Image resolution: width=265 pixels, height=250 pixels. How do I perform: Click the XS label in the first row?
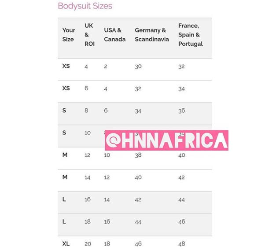point(66,66)
